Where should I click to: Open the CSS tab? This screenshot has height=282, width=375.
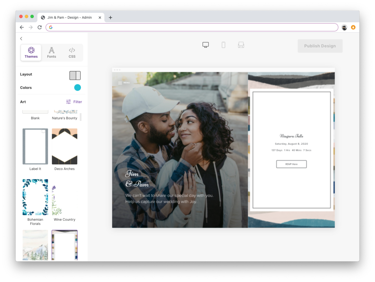[72, 53]
